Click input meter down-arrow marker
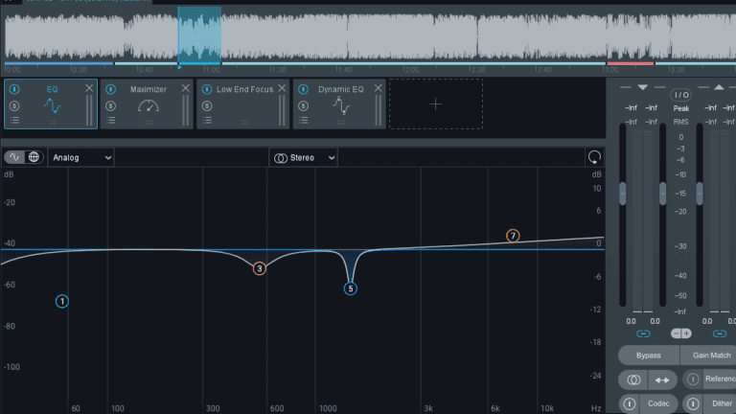Screen dimensions: 736x414 (643, 87)
